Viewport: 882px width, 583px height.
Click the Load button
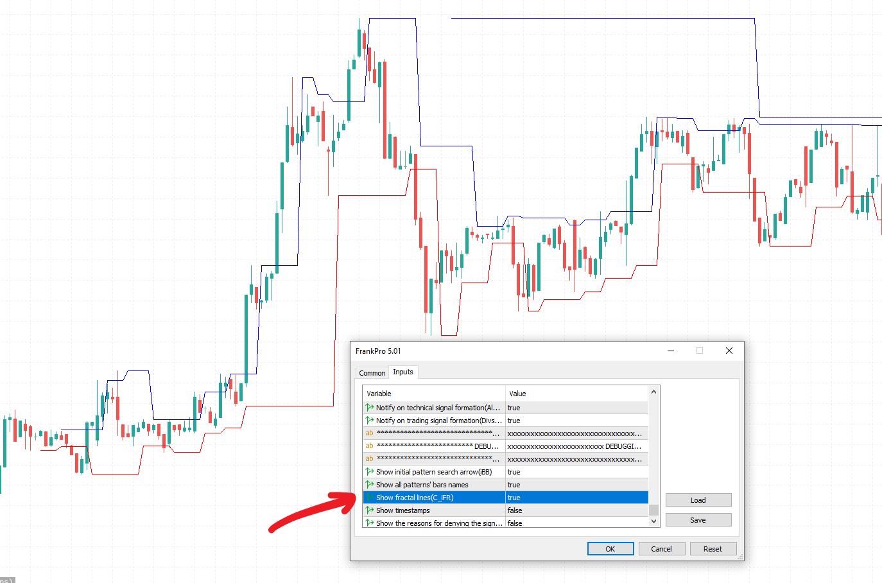point(698,500)
